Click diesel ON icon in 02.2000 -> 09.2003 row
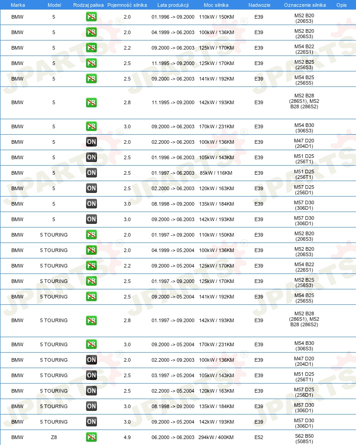The width and height of the screenshot is (356, 445). coord(92,360)
